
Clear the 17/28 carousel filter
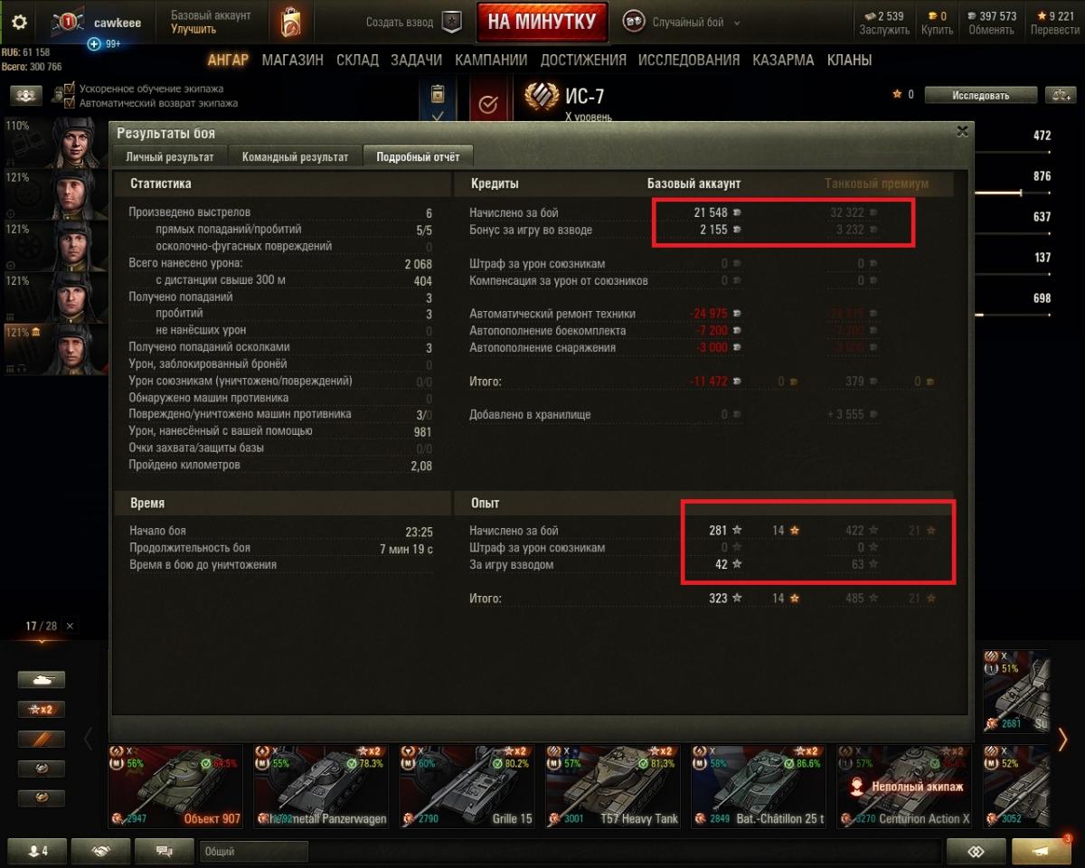[71, 626]
